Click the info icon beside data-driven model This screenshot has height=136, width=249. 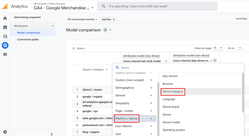pyautogui.click(x=215, y=60)
